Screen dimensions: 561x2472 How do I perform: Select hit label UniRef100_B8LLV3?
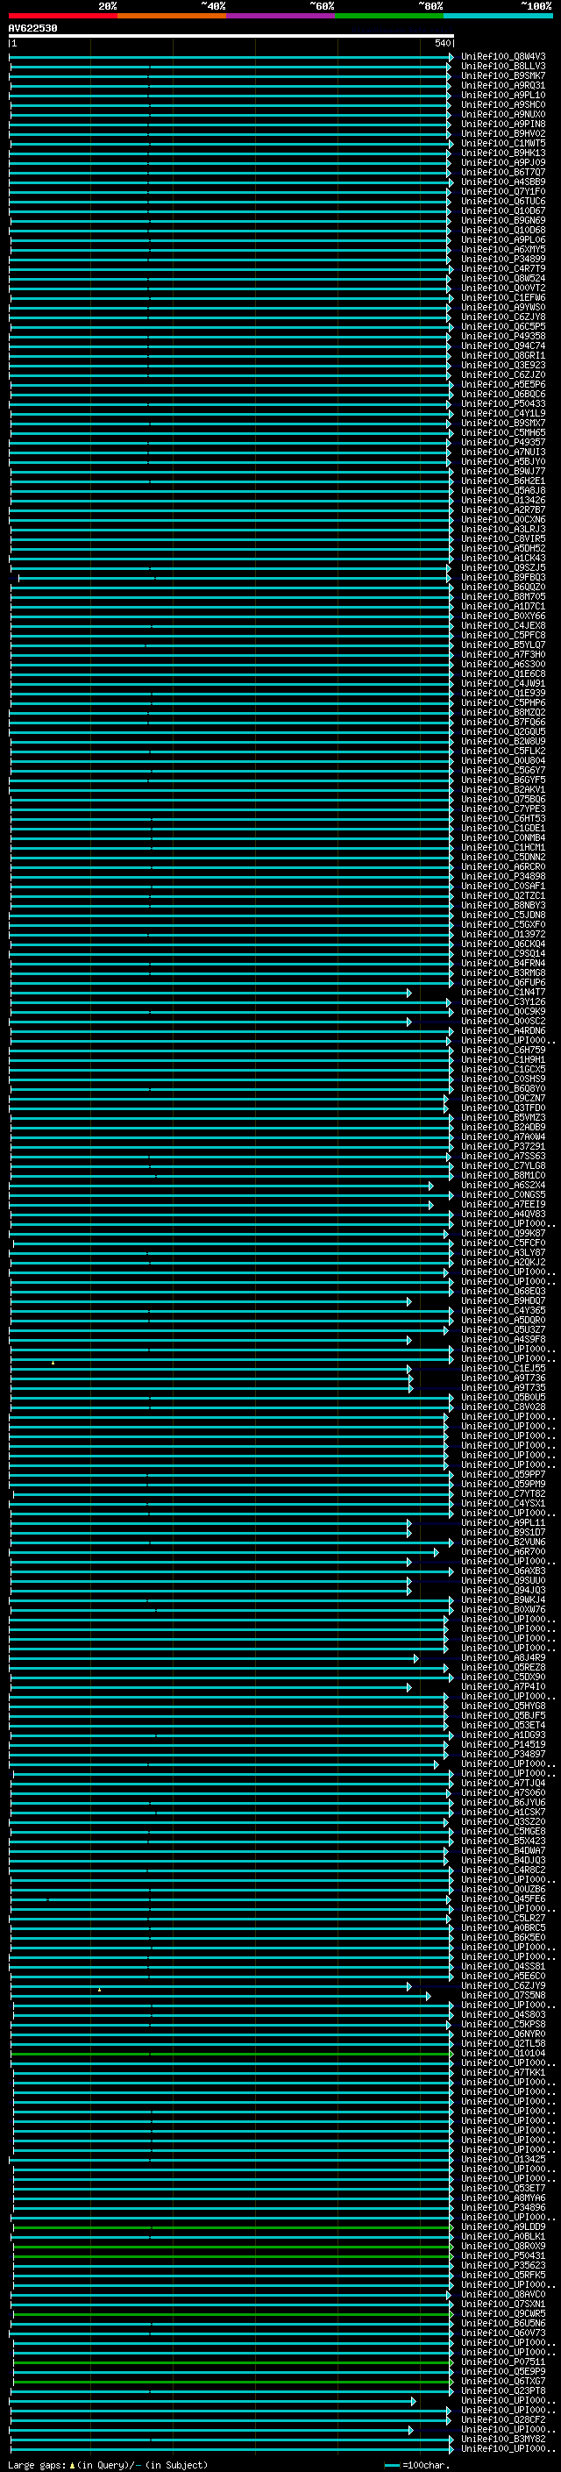503,67
